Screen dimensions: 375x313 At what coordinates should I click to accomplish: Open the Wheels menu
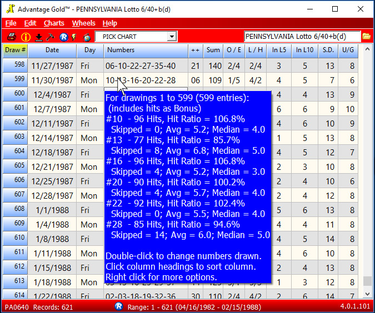point(84,23)
